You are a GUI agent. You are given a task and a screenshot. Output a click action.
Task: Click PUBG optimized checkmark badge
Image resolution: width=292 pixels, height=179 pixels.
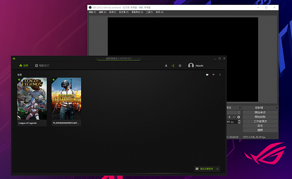(x=54, y=80)
